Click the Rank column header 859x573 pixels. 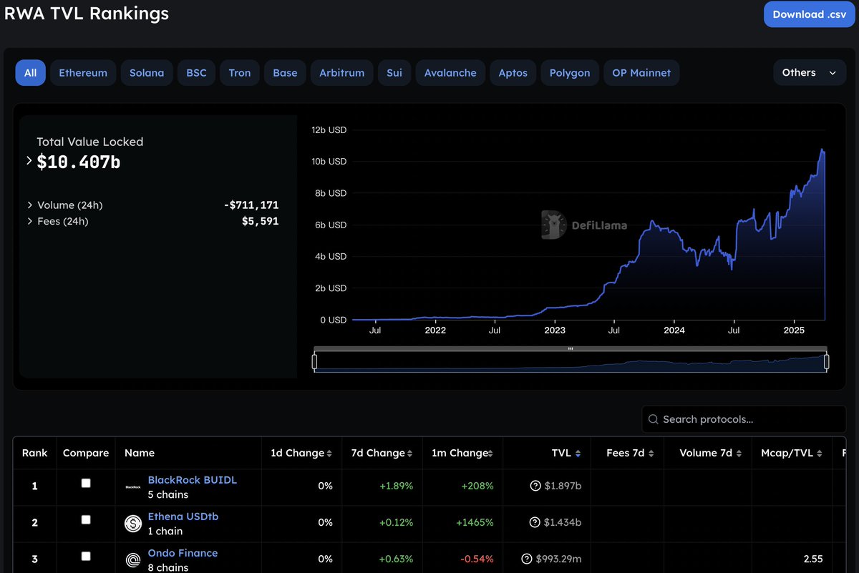35,453
